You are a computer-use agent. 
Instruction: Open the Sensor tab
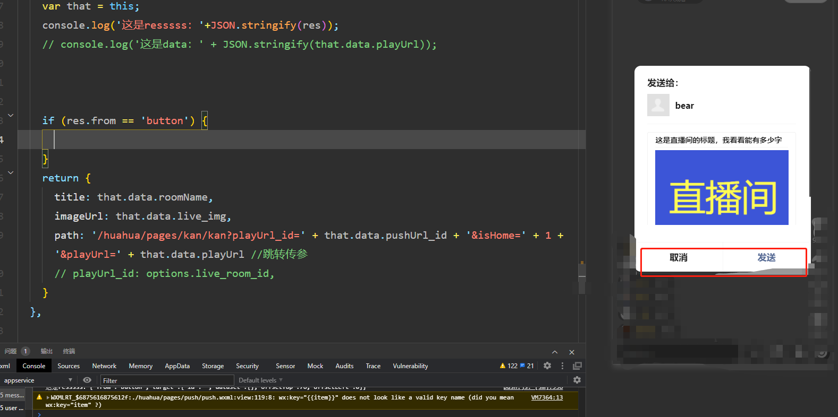tap(285, 366)
